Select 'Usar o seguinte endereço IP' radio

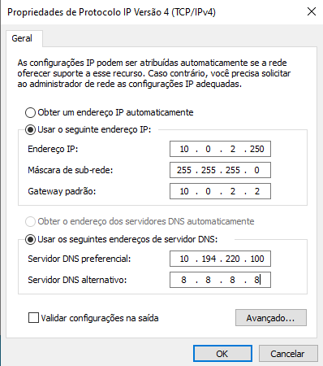click(x=30, y=130)
